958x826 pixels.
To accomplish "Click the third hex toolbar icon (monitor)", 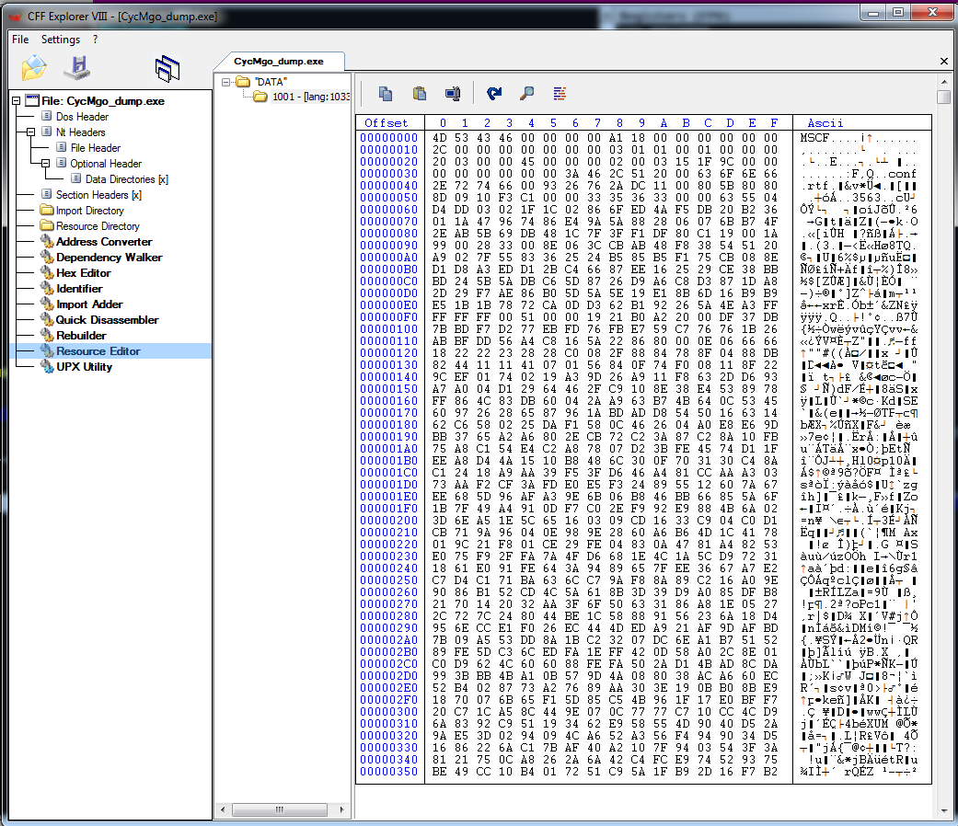I will click(453, 94).
